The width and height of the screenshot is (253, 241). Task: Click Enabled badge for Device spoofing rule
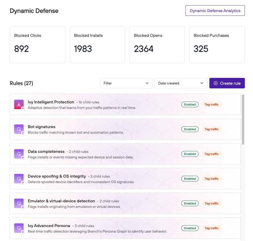190,179
